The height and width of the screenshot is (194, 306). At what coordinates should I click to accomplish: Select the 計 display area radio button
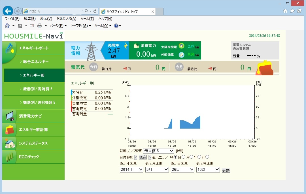pyautogui.click(x=207, y=157)
